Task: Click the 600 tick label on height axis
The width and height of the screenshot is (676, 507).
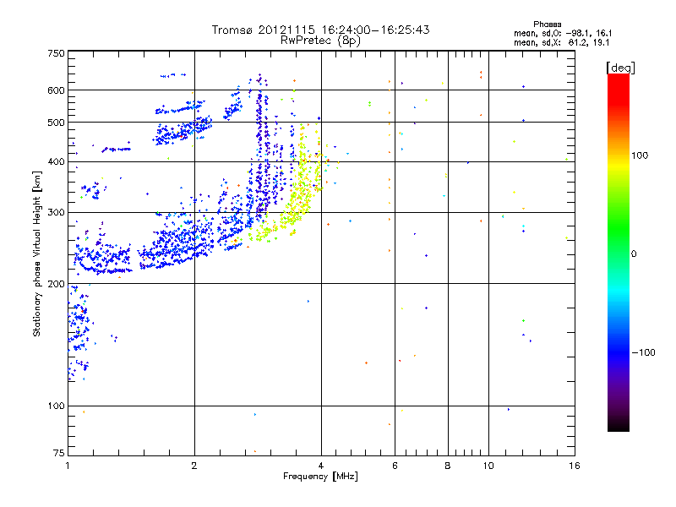Action: [56, 90]
